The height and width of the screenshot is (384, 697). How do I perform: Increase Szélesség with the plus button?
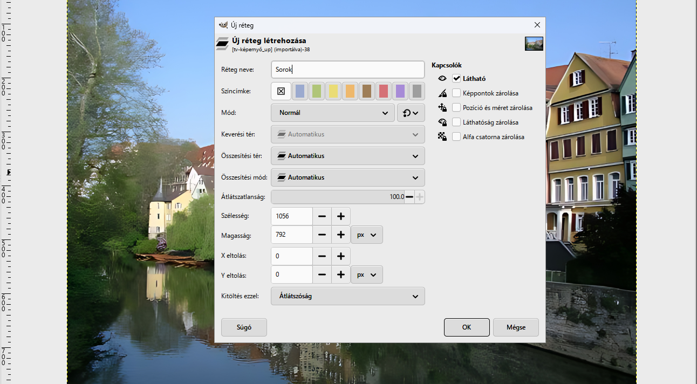click(x=341, y=216)
